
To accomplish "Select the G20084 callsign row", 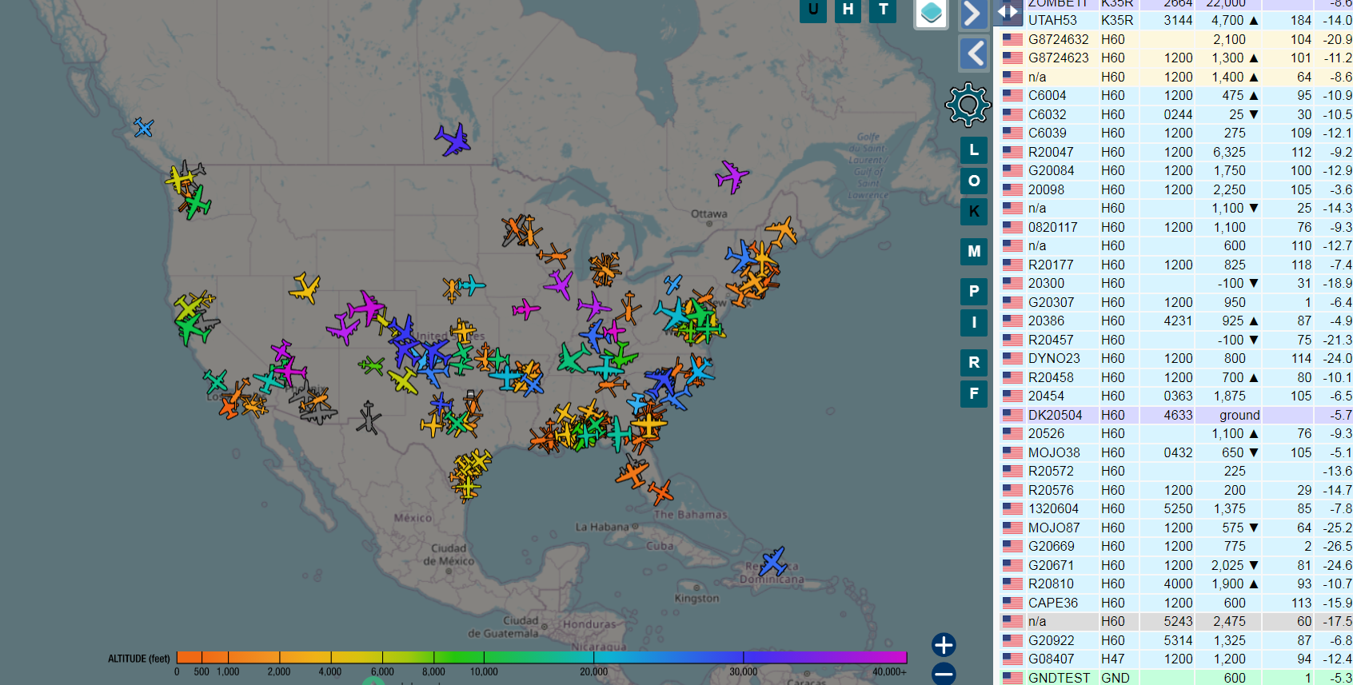I will [1175, 170].
